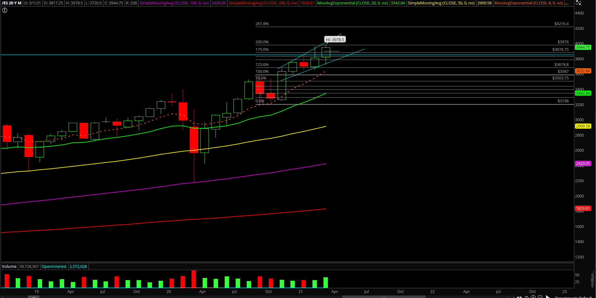Click the 261.8% Fibonacci level label

coord(262,24)
